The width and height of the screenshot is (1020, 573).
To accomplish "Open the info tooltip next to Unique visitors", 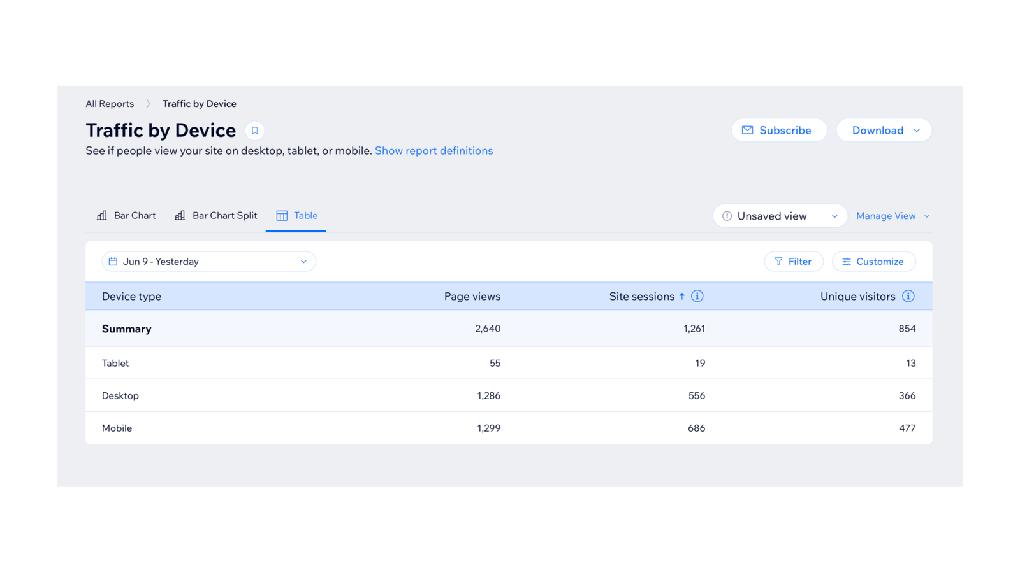I will click(x=908, y=296).
